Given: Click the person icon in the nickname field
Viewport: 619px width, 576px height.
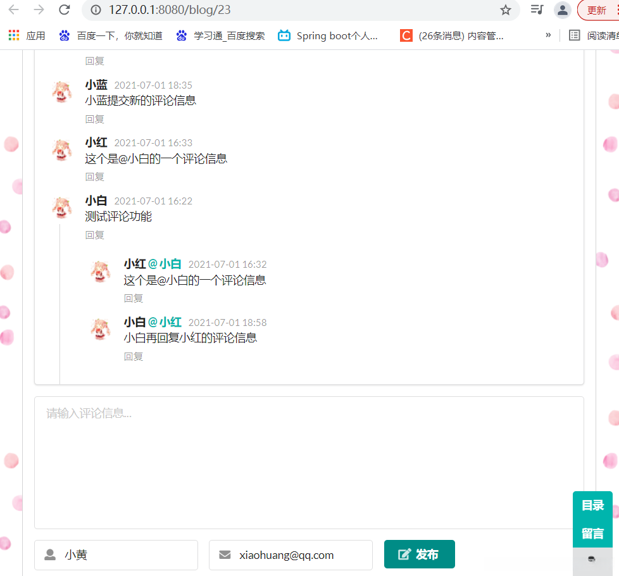Looking at the screenshot, I should 50,554.
